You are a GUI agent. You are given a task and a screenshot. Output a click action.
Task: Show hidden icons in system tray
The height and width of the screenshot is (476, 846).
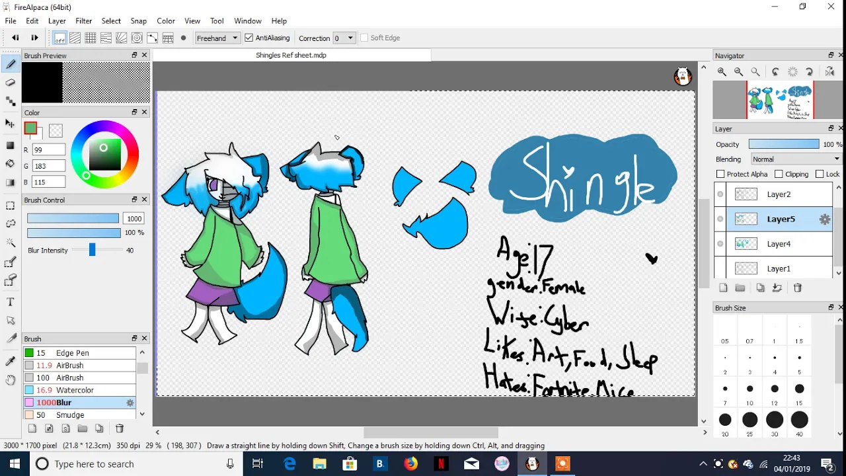(x=703, y=464)
